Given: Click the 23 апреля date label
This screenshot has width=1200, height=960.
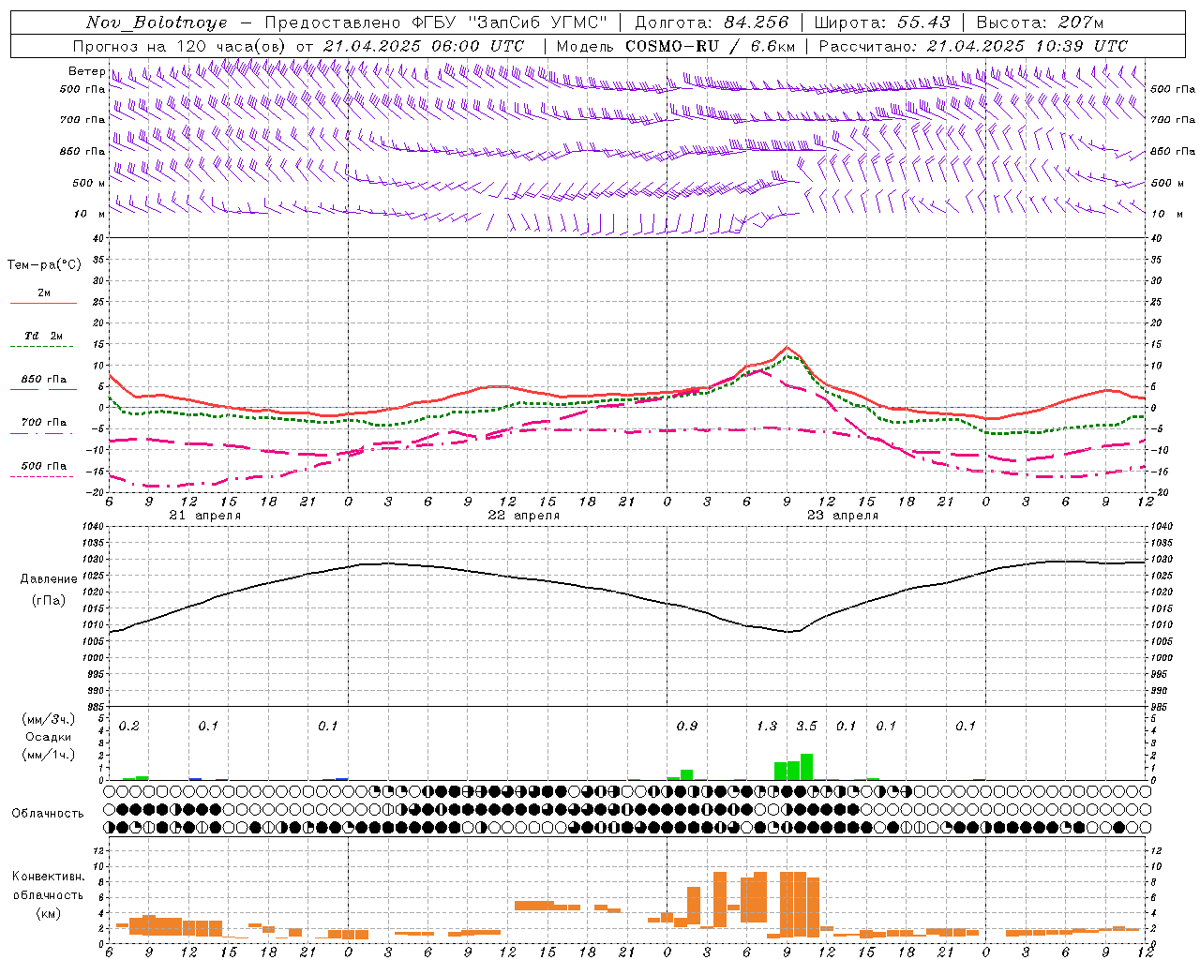Looking at the screenshot, I should [x=842, y=516].
